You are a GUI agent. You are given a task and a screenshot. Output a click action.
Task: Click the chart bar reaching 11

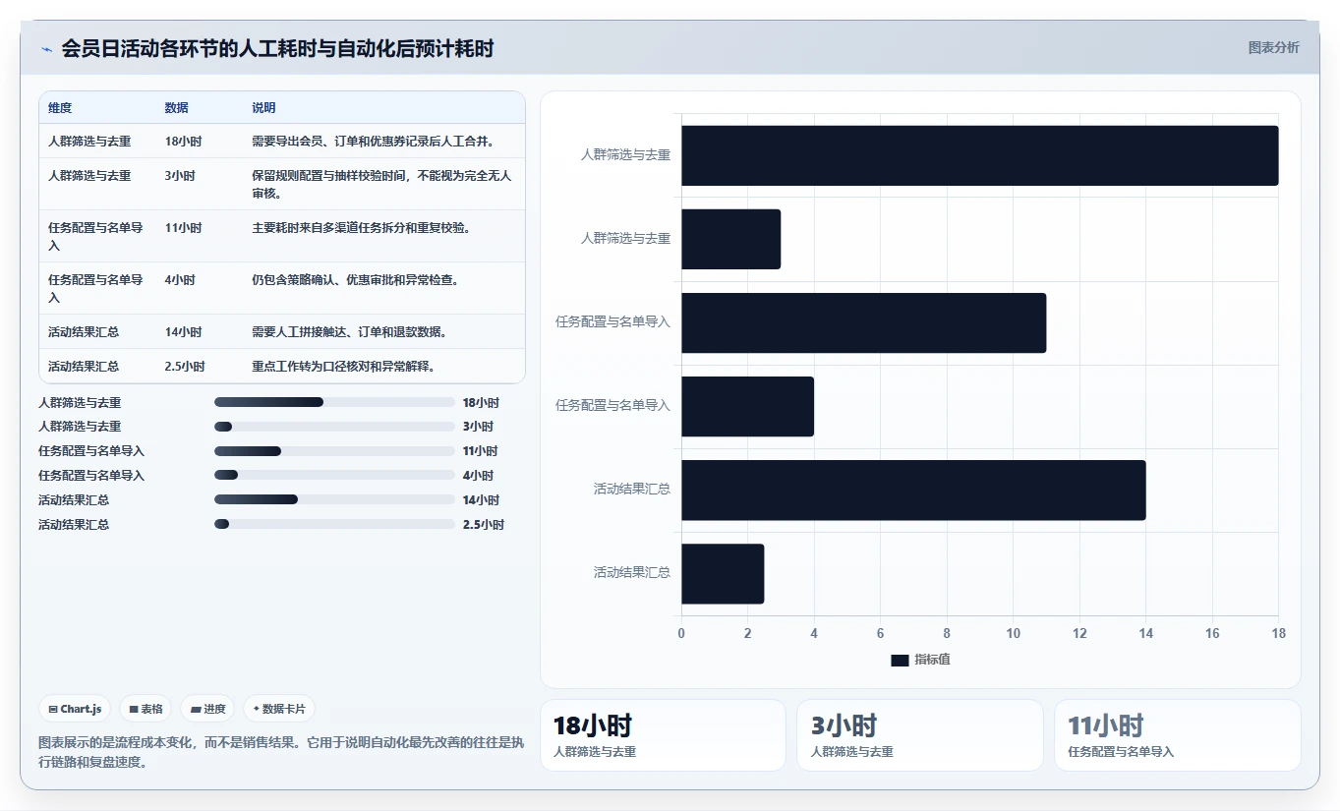pos(863,322)
